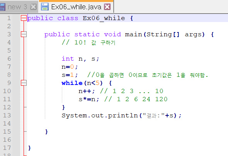Switch to the new 3 tab
The height and width of the screenshot is (156, 228).
click(17, 7)
